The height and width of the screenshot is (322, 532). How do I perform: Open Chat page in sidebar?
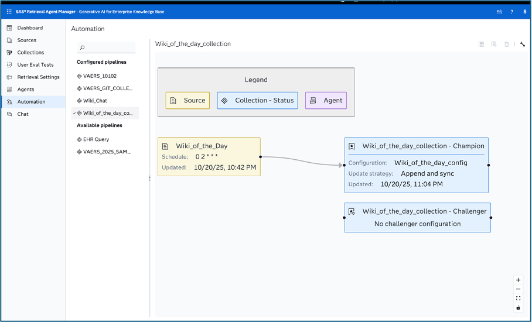coord(33,114)
